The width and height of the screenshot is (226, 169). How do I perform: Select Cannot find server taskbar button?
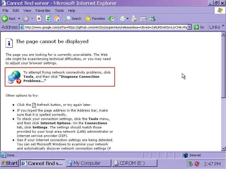[x=43, y=163]
